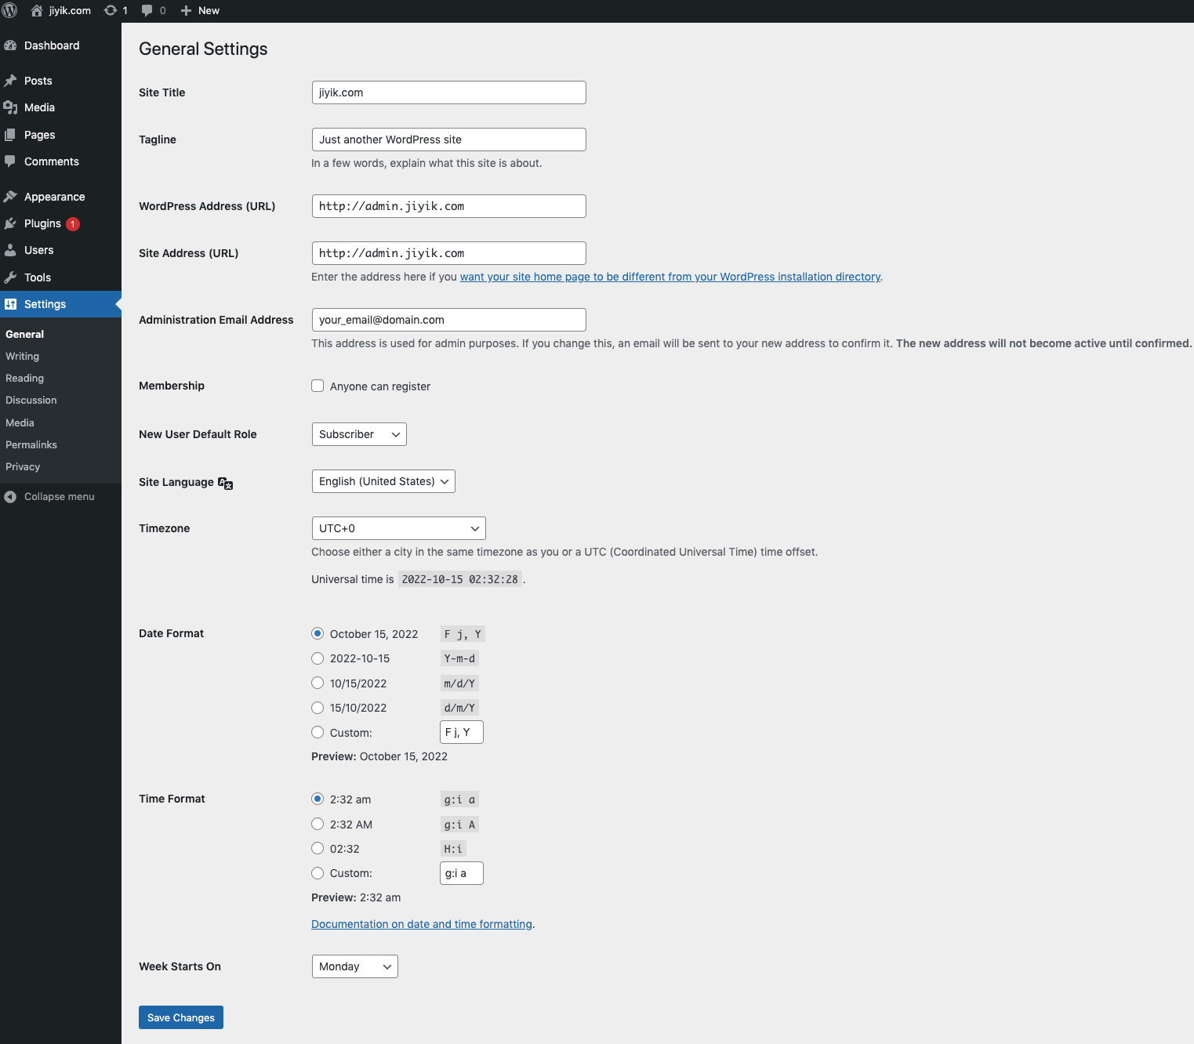This screenshot has width=1194, height=1044.
Task: Click the Dashboard gauge icon
Action: pyautogui.click(x=10, y=45)
